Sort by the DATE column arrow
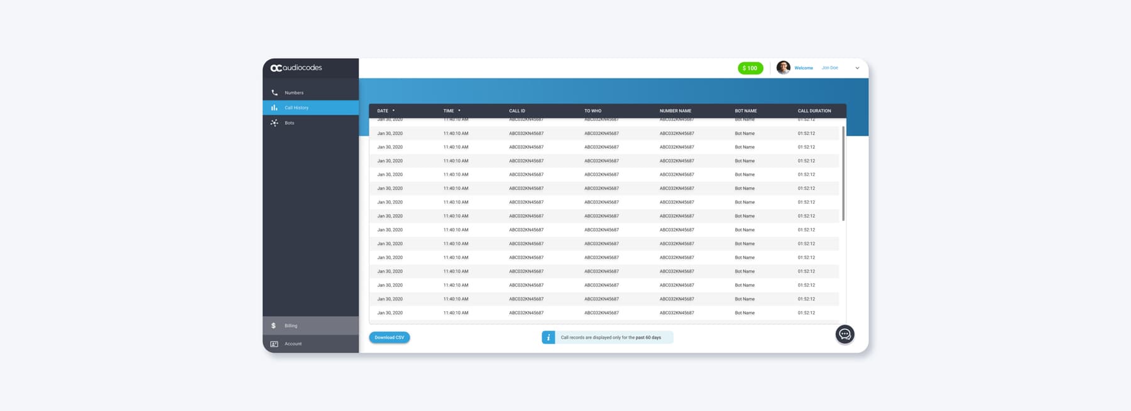Screen dimensions: 1131x411 [x=393, y=110]
